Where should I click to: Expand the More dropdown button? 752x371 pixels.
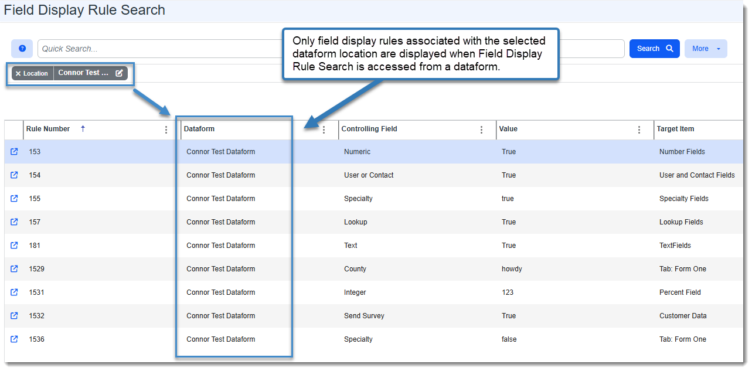click(x=705, y=49)
